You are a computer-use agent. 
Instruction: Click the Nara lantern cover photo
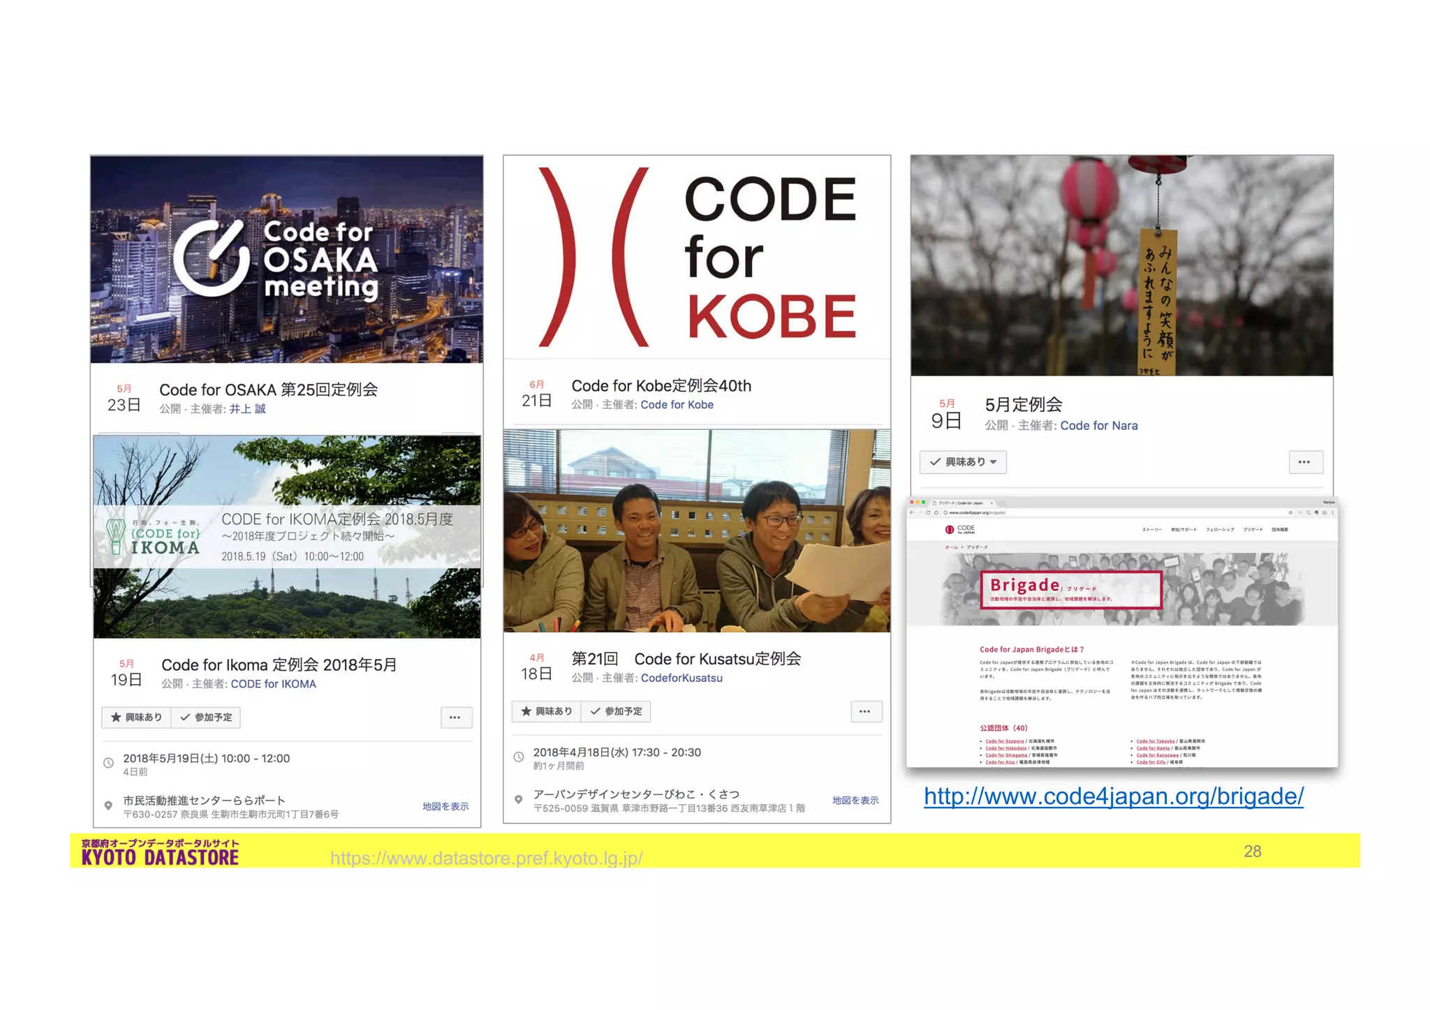coord(1122,266)
